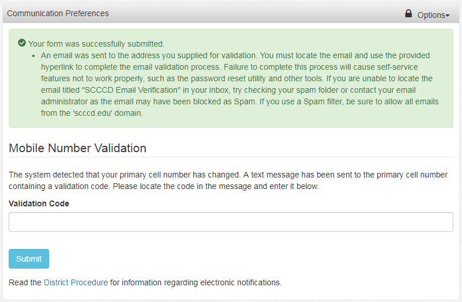This screenshot has height=302, width=462.
Task: Click the bullet point in the success alert
Action: pos(35,56)
